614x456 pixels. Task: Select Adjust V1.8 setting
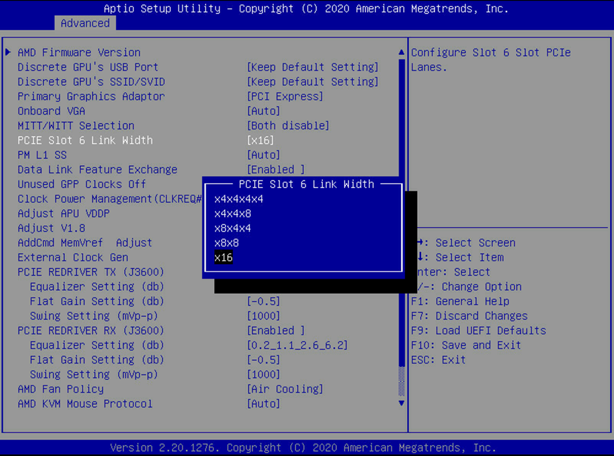coord(52,228)
